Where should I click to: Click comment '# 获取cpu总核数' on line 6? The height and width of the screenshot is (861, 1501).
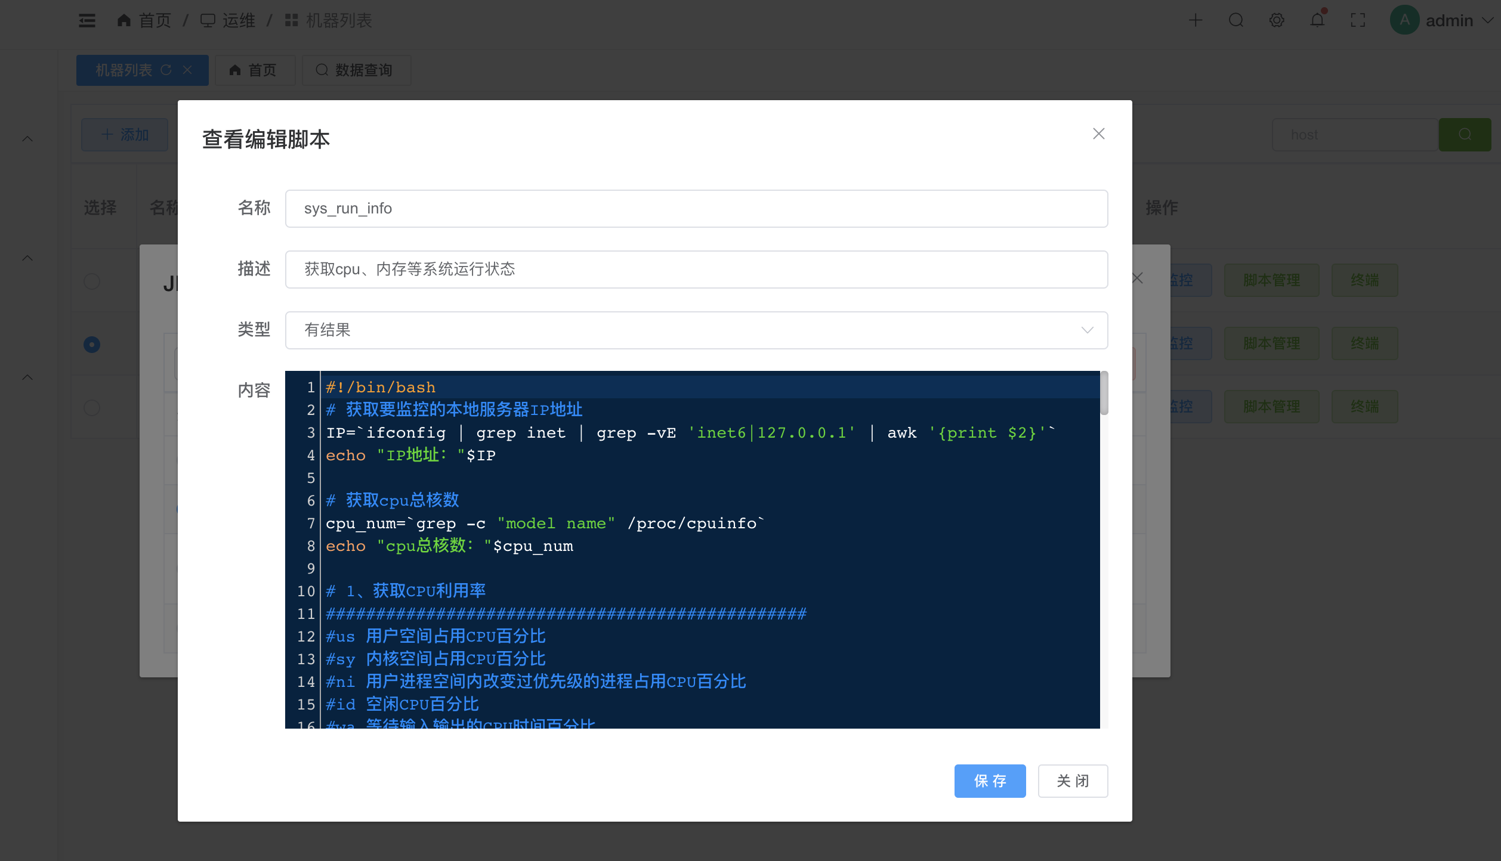393,501
